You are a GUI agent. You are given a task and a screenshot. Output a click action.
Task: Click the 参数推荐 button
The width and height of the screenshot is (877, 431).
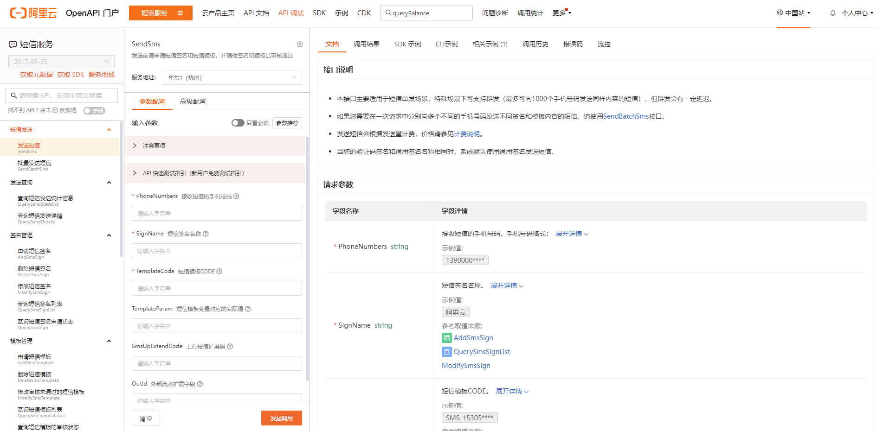(287, 123)
